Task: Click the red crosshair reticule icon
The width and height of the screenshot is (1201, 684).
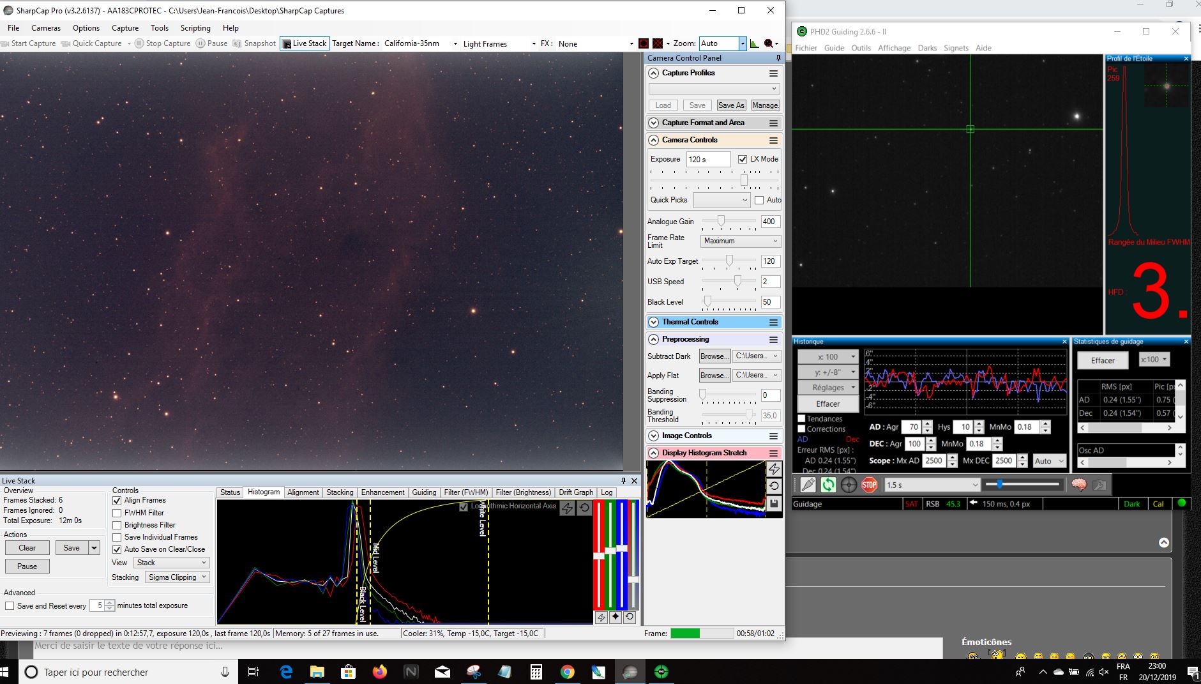Action: [x=658, y=43]
